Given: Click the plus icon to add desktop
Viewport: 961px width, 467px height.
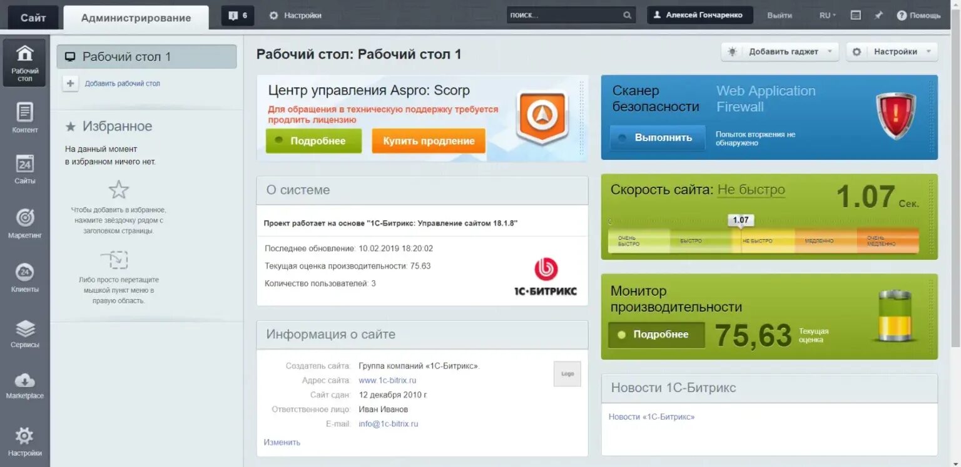Looking at the screenshot, I should (x=71, y=83).
